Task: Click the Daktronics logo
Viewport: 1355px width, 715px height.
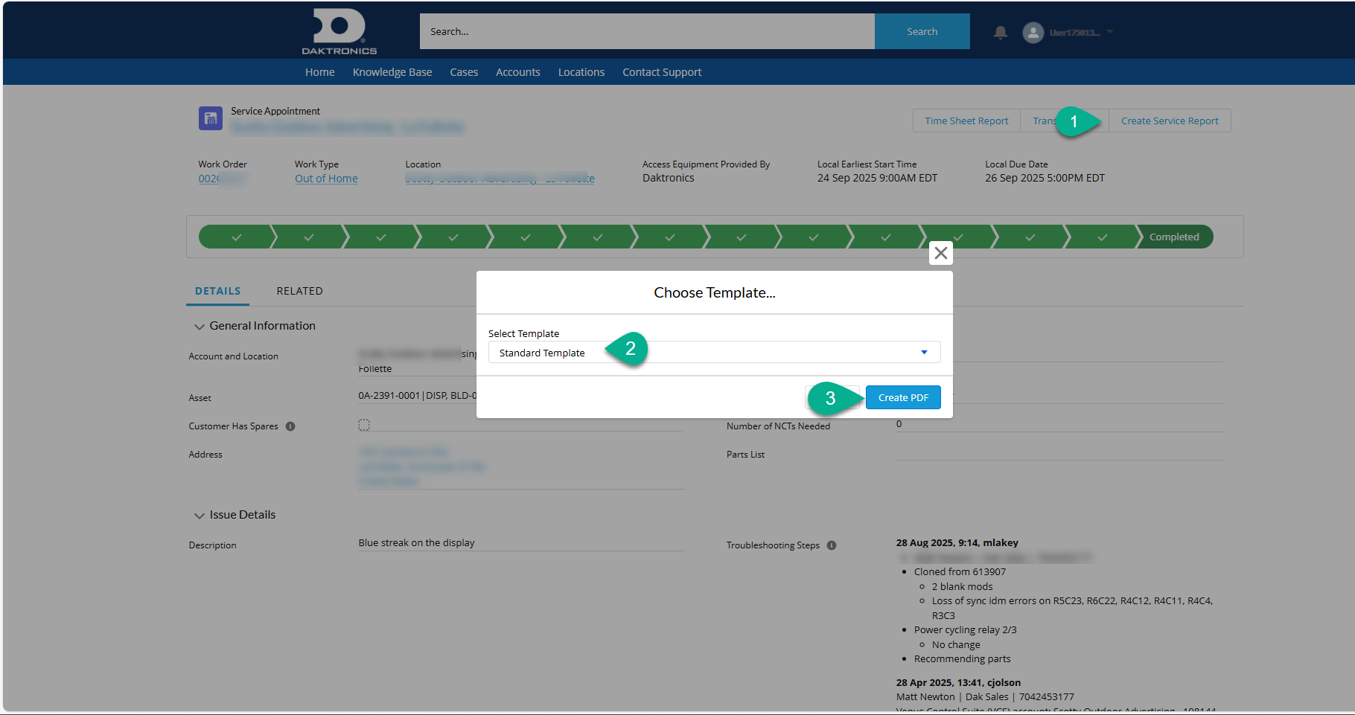Action: (x=339, y=31)
